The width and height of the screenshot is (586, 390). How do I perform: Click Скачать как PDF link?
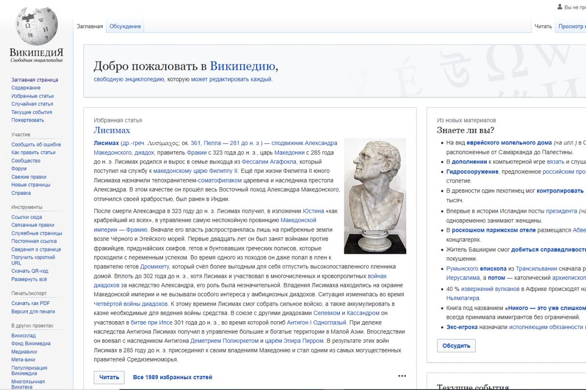[x=31, y=303]
